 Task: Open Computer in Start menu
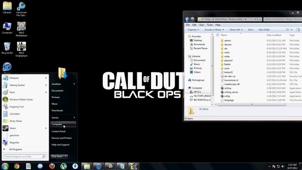(63, 124)
